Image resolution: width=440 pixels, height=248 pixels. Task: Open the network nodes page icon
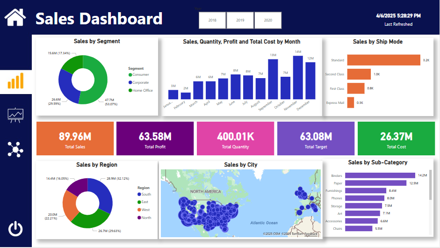tap(15, 149)
